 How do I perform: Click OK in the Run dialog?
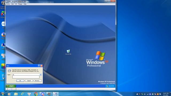[x=20, y=81]
